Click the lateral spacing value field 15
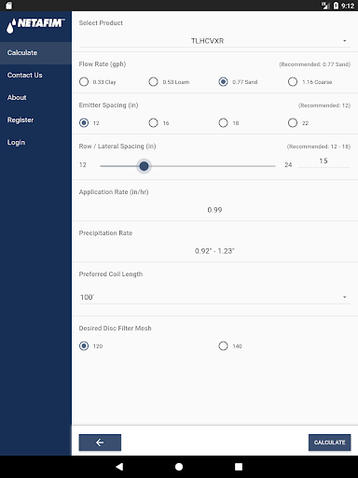Image resolution: width=358 pixels, height=478 pixels. (x=324, y=162)
